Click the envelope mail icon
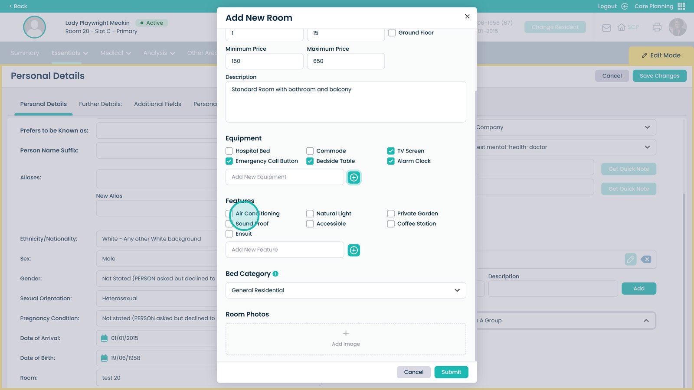 [606, 28]
